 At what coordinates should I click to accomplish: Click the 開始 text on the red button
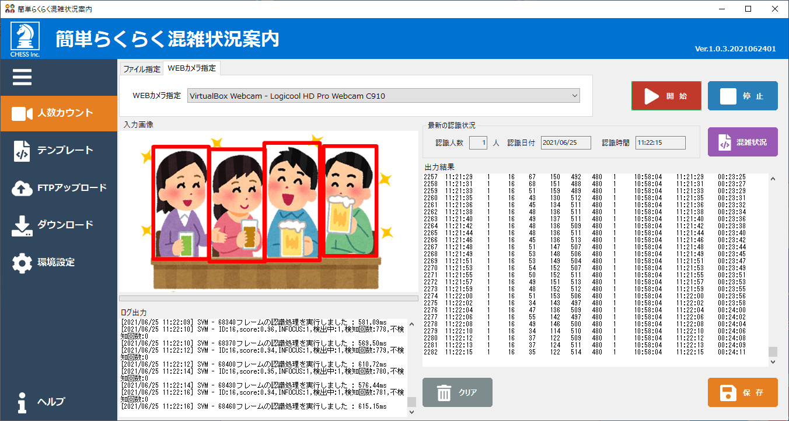pos(676,96)
